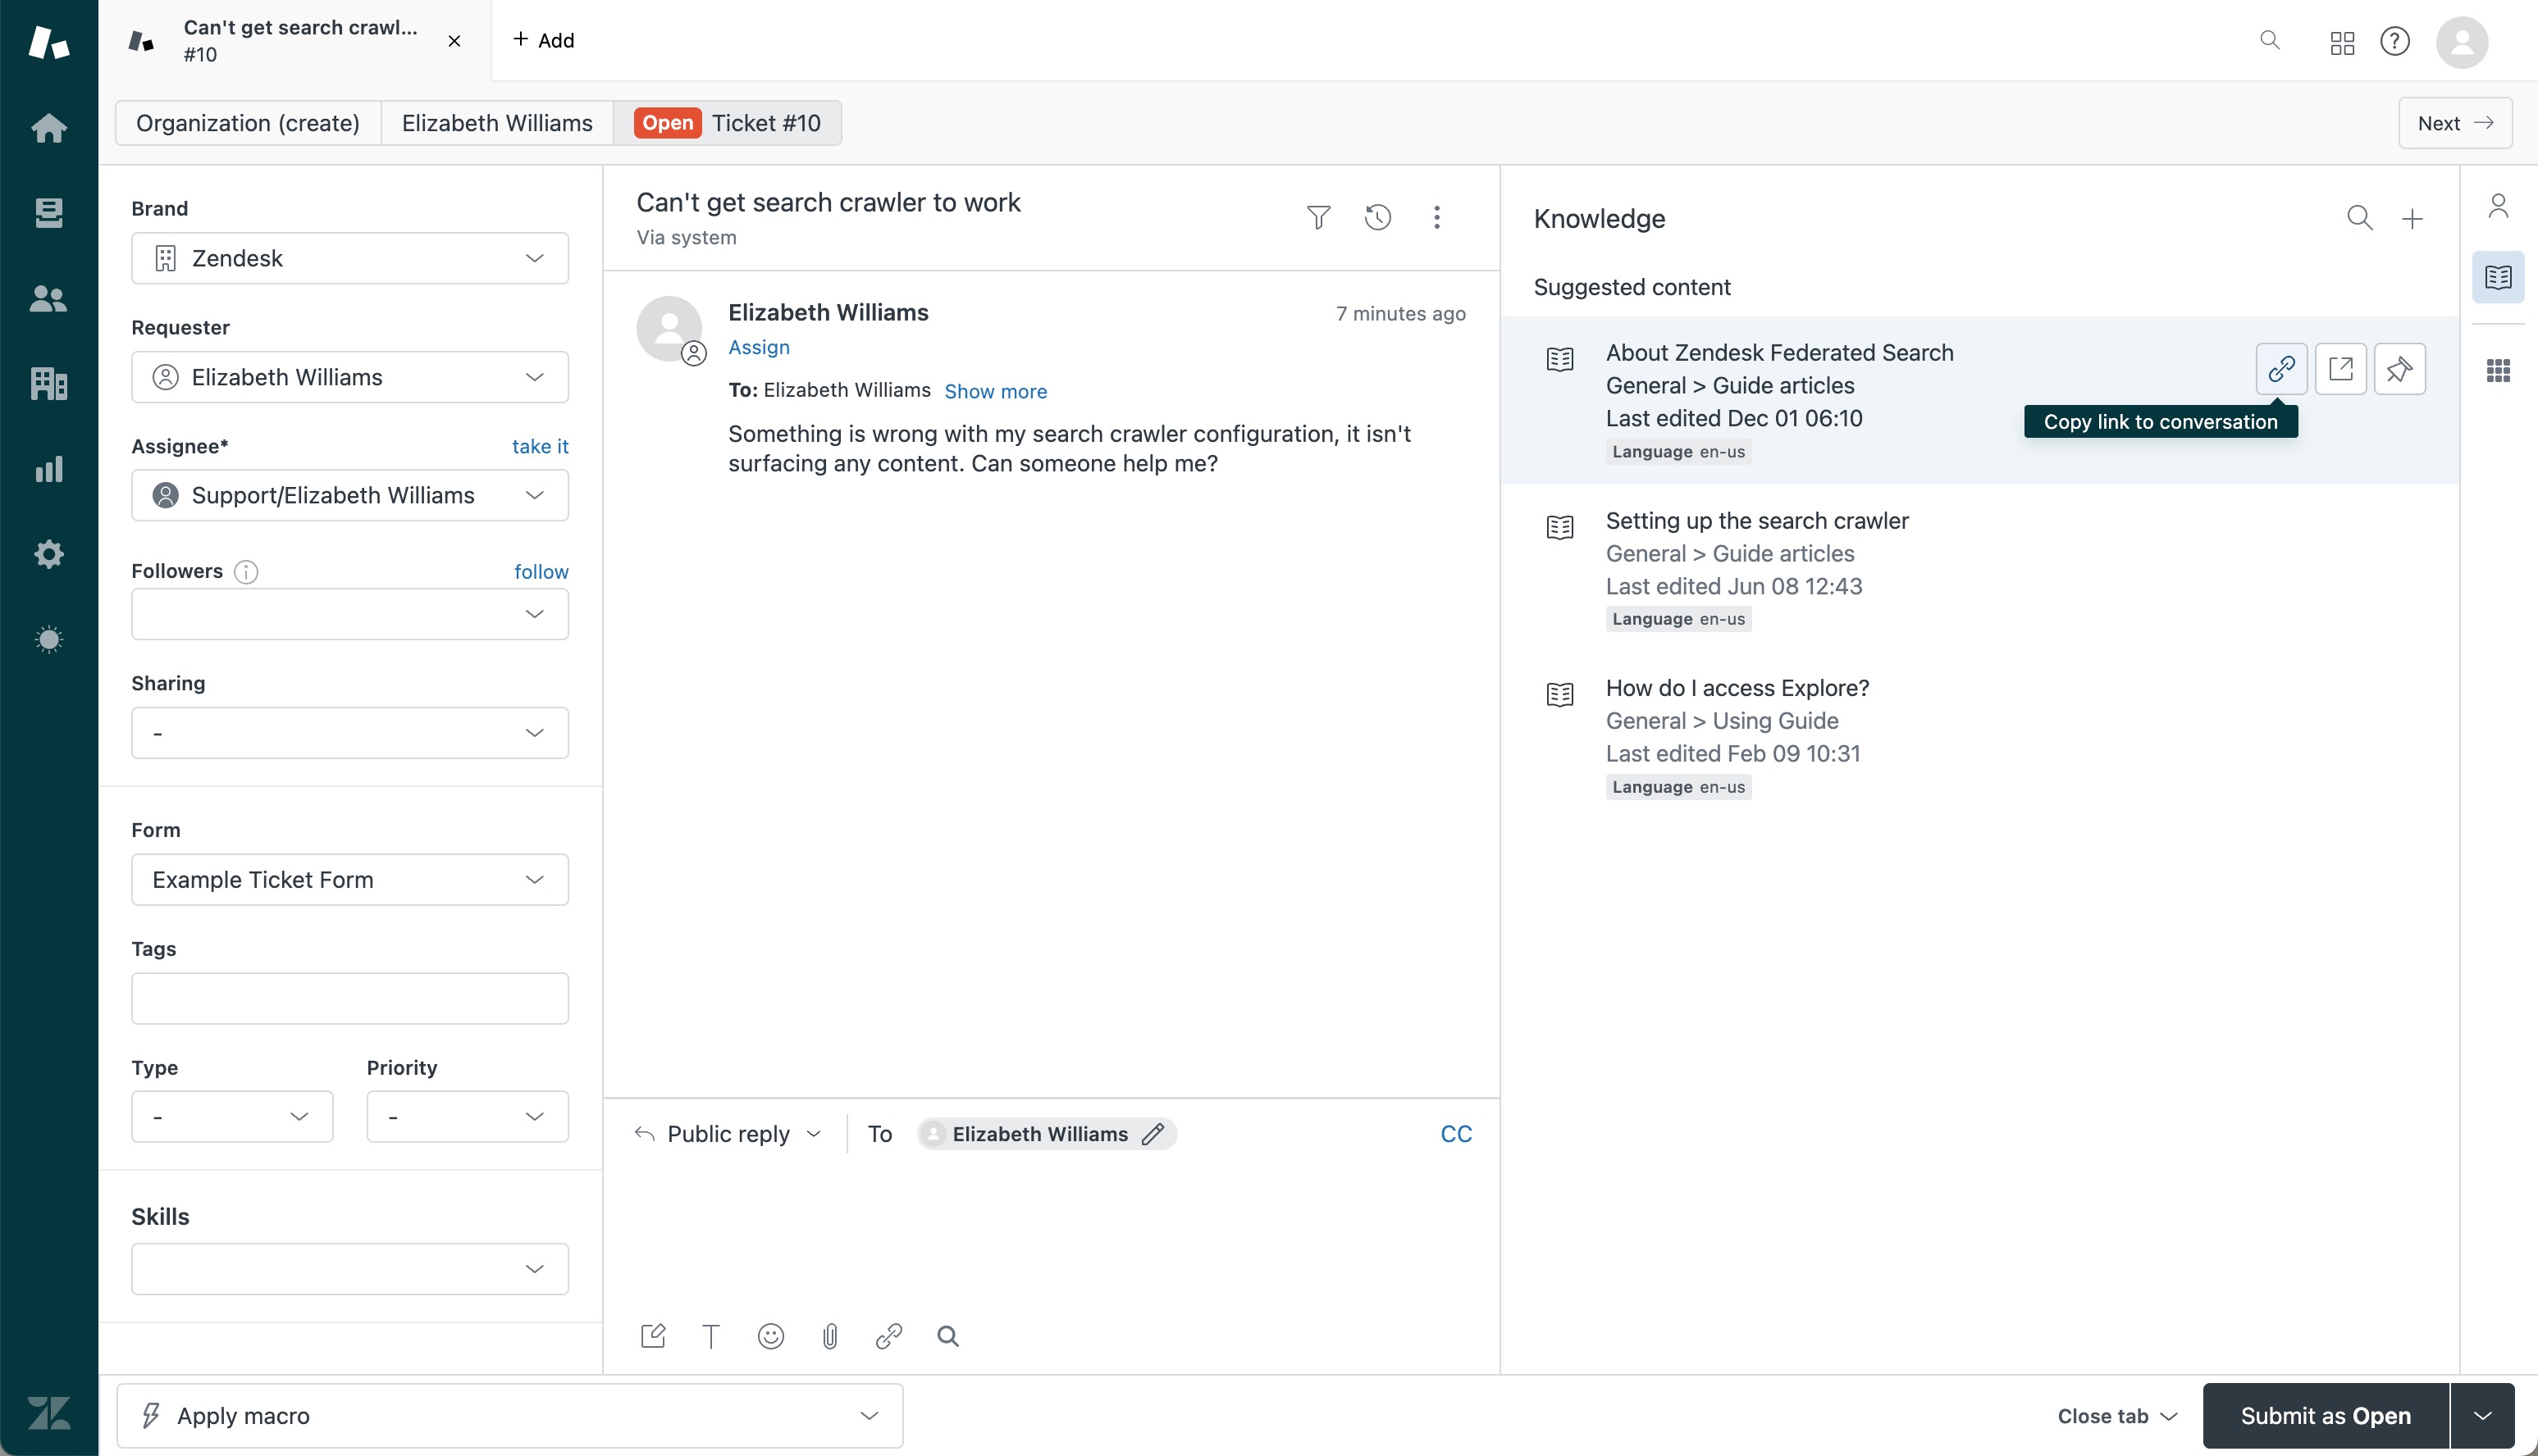Click the Tags input field
Screen dimensions: 2538x1456
(349, 998)
